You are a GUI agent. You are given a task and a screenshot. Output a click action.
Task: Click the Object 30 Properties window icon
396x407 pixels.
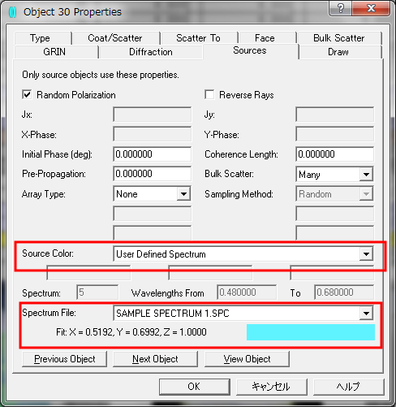12,12
